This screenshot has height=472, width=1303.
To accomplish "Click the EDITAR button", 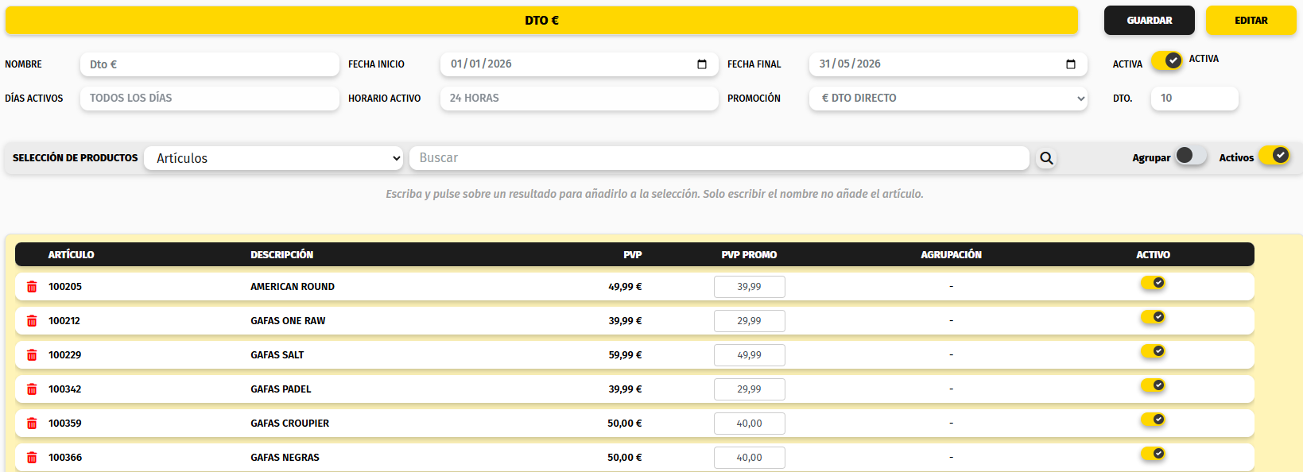I will coord(1251,21).
